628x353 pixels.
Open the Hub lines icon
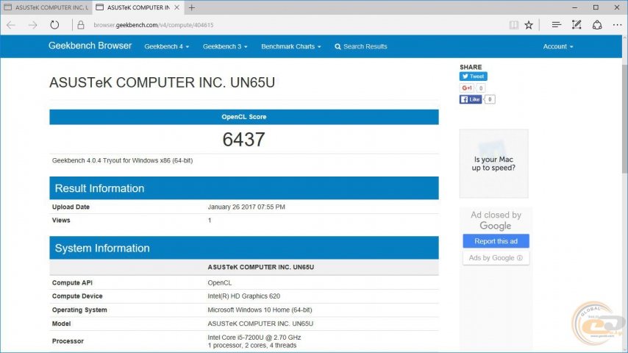click(556, 25)
